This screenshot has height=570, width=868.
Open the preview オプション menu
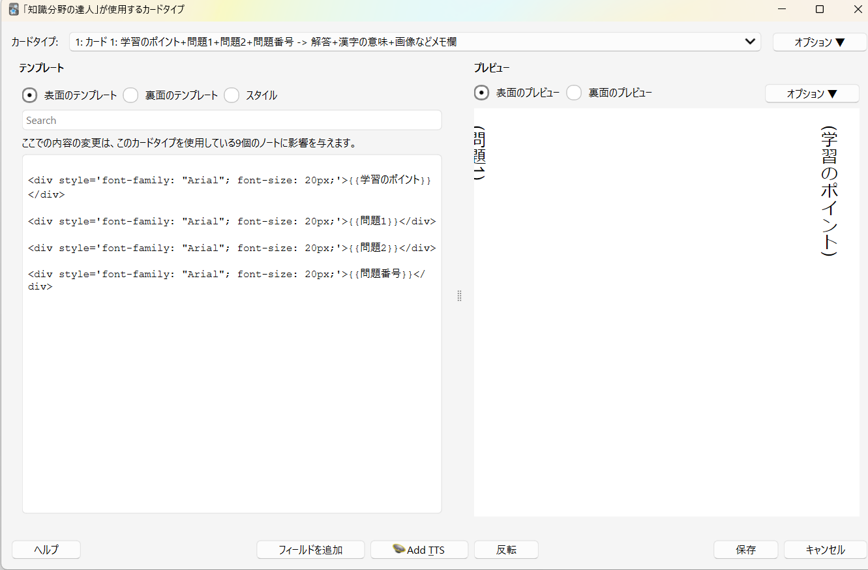pos(812,93)
